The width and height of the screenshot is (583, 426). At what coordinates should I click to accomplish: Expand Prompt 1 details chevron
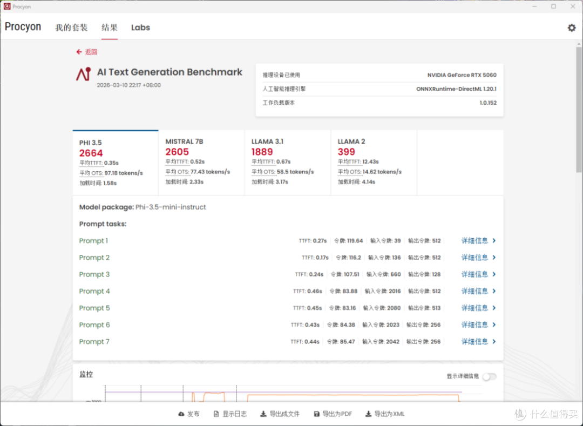click(x=494, y=240)
